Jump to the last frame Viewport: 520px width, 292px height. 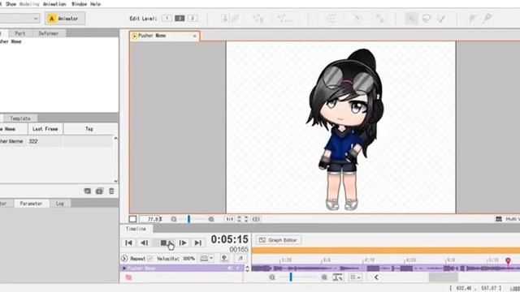click(x=198, y=243)
